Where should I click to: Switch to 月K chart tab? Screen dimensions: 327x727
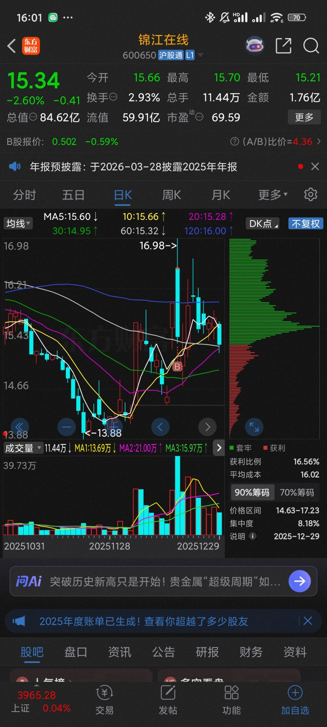(221, 195)
